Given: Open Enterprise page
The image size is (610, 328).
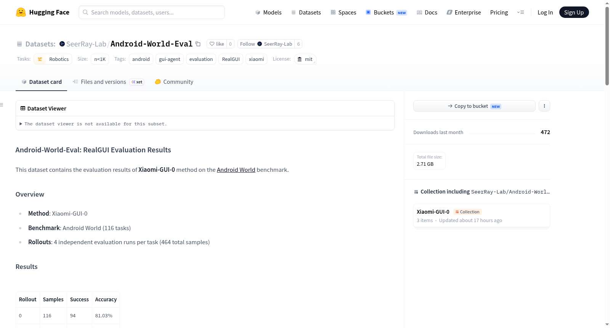Looking at the screenshot, I should click(464, 12).
